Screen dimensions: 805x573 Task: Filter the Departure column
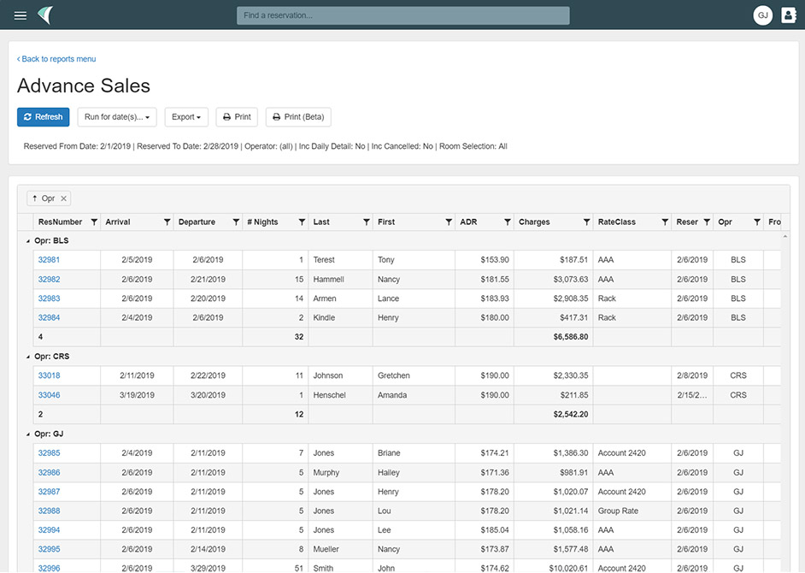236,222
